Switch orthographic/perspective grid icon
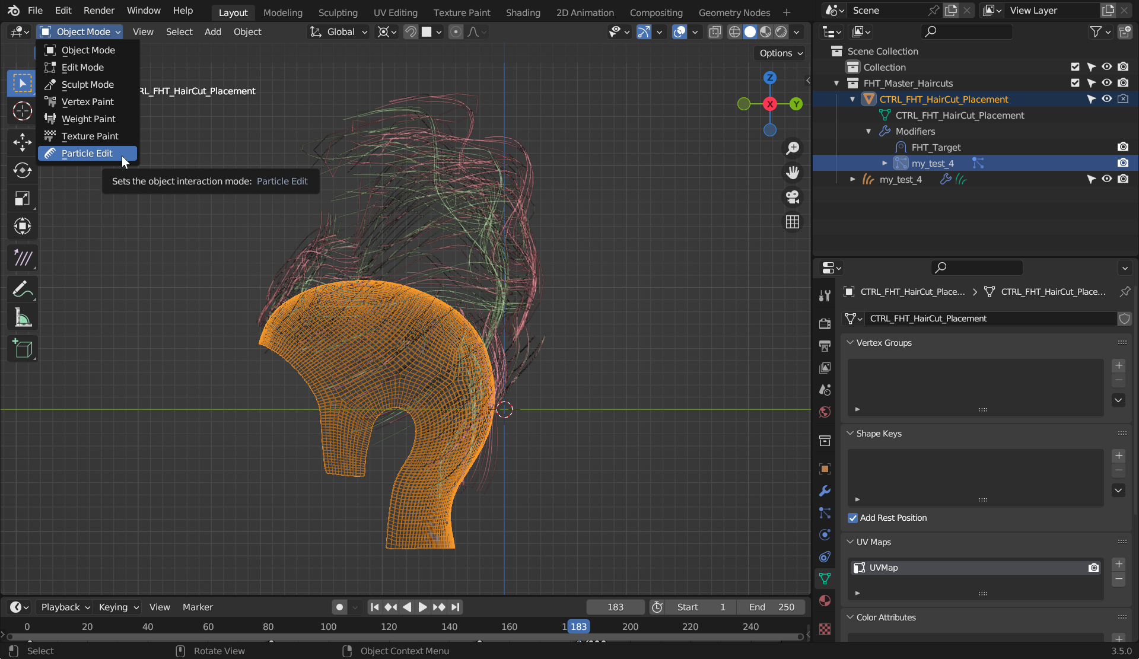The image size is (1139, 659). coord(793,222)
